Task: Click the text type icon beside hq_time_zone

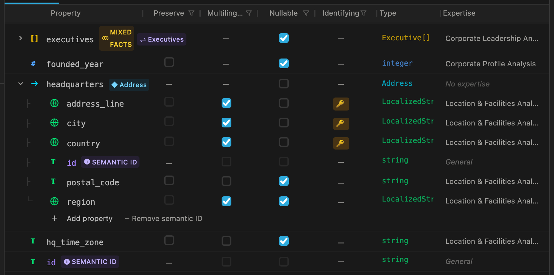Action: click(x=33, y=241)
